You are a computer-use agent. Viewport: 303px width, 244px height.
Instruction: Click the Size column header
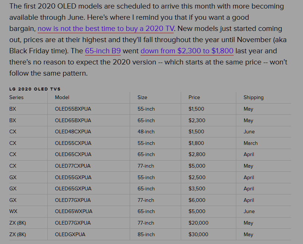pyautogui.click(x=142, y=97)
